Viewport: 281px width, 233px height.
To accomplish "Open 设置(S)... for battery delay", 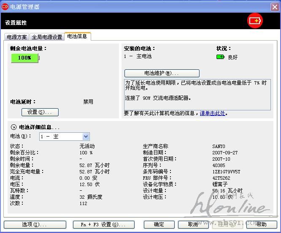I will tap(40, 112).
